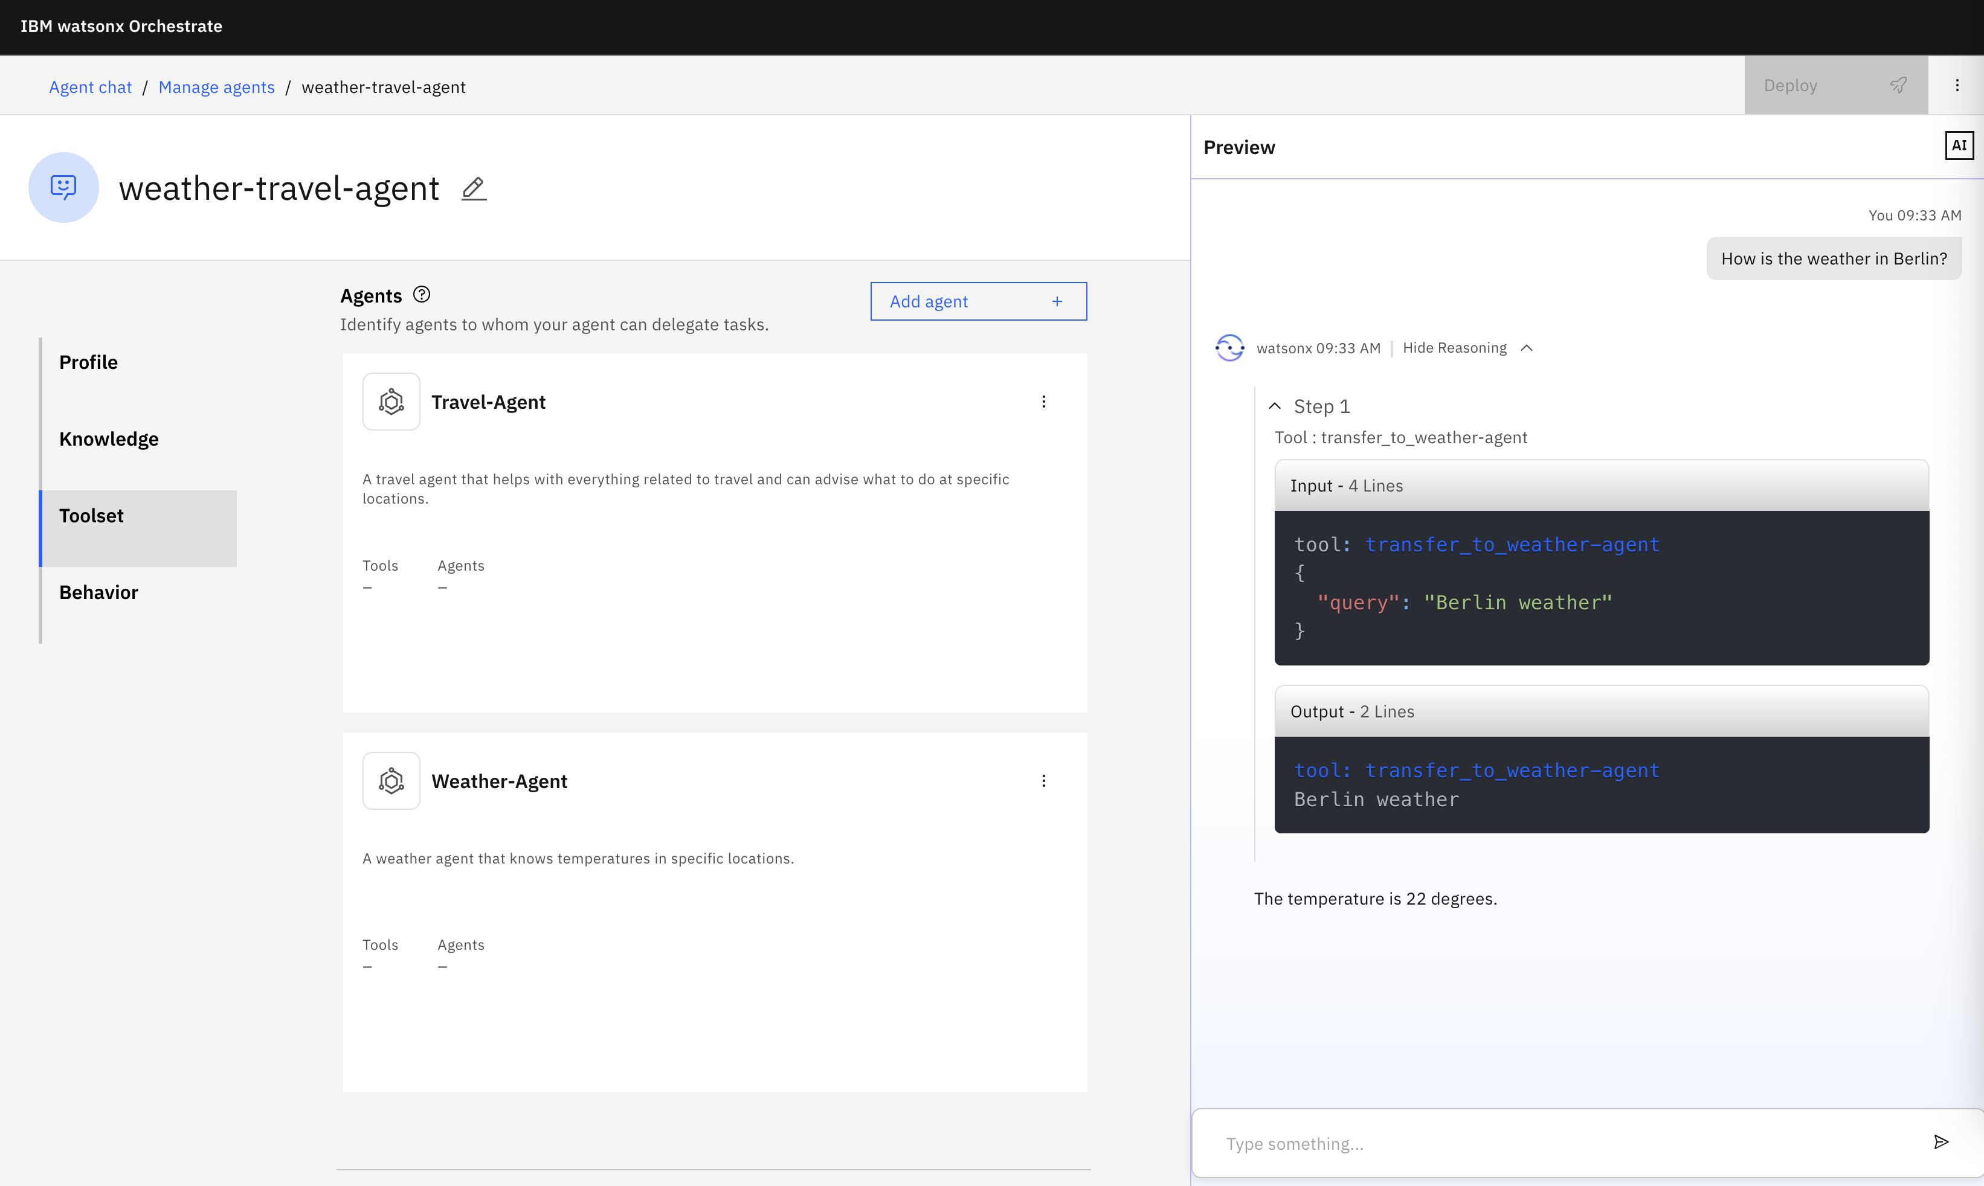Send the chat message with arrow icon
This screenshot has width=1984, height=1186.
pyautogui.click(x=1941, y=1142)
